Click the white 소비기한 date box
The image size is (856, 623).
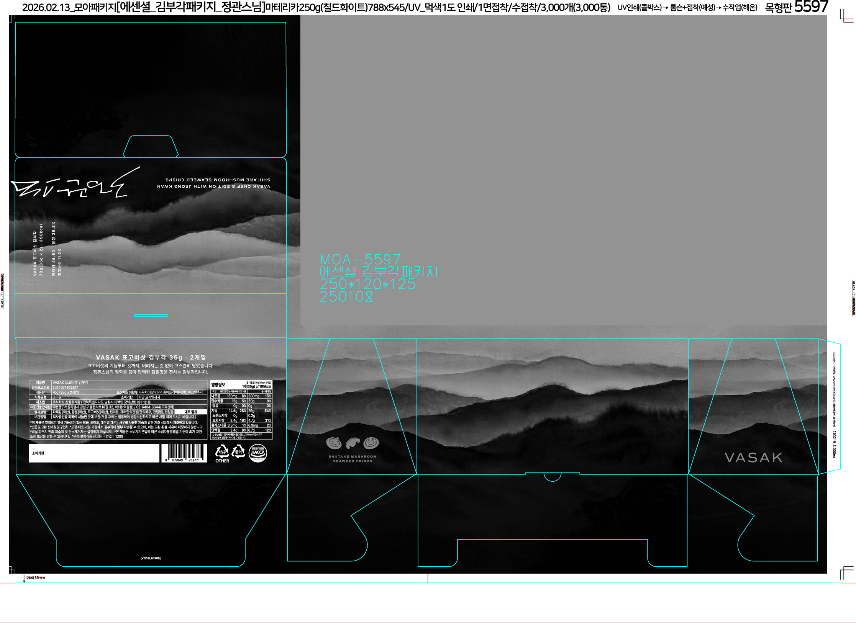(x=94, y=453)
